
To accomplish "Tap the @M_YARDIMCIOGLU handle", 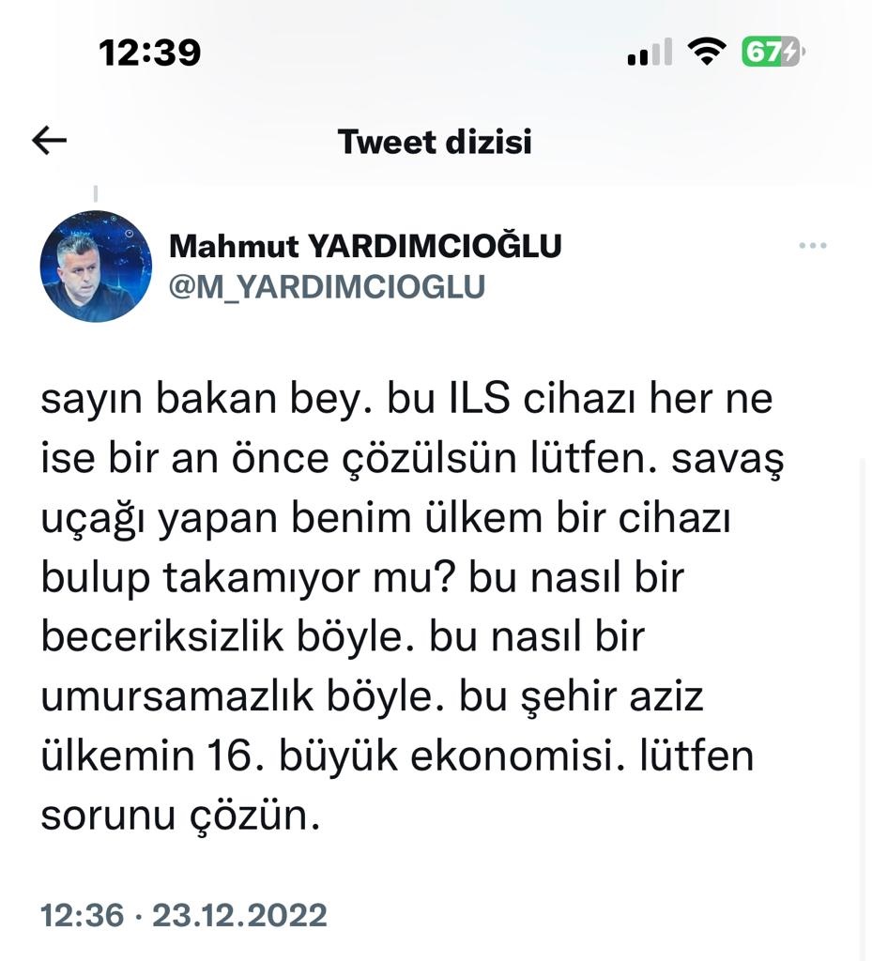I will [327, 286].
